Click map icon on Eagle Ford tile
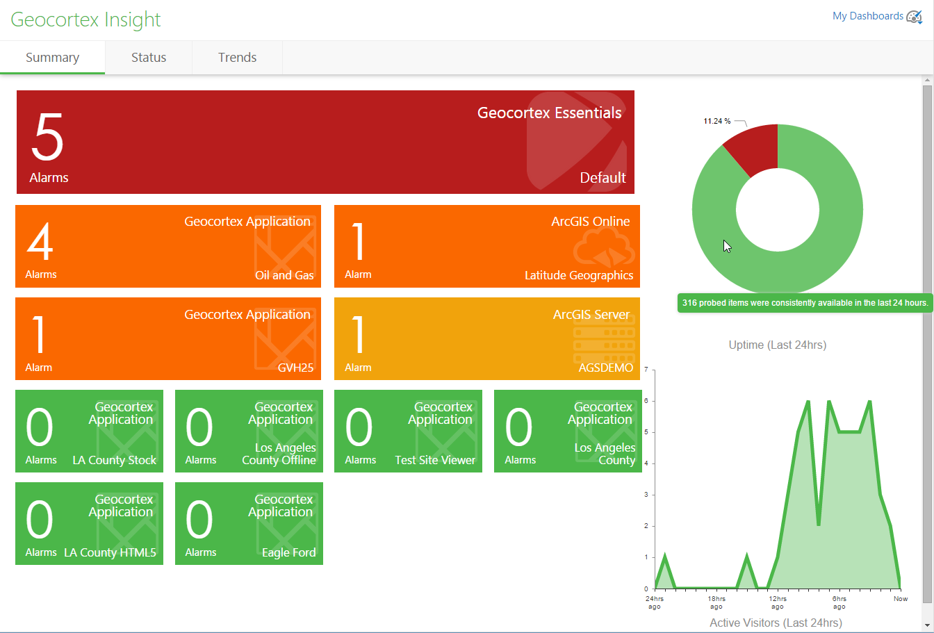This screenshot has height=633, width=934. (288, 523)
